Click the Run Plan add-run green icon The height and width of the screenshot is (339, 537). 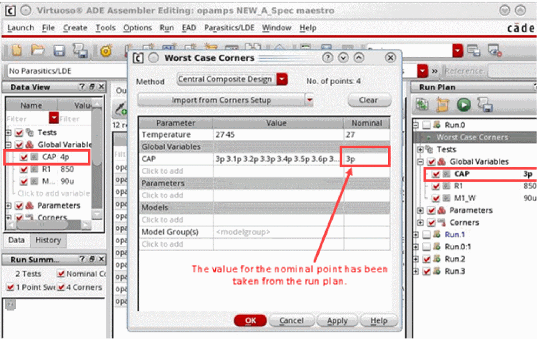click(x=422, y=104)
